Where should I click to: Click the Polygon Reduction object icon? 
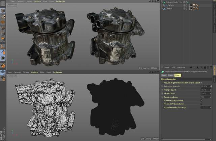point(164,2)
